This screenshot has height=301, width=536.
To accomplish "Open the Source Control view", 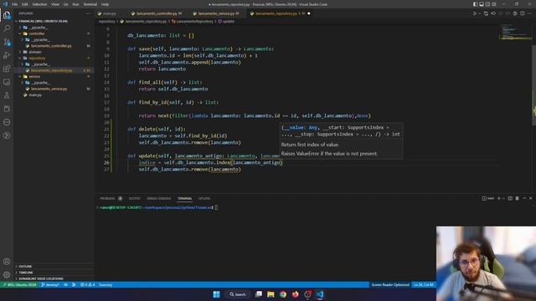I will click(7, 42).
